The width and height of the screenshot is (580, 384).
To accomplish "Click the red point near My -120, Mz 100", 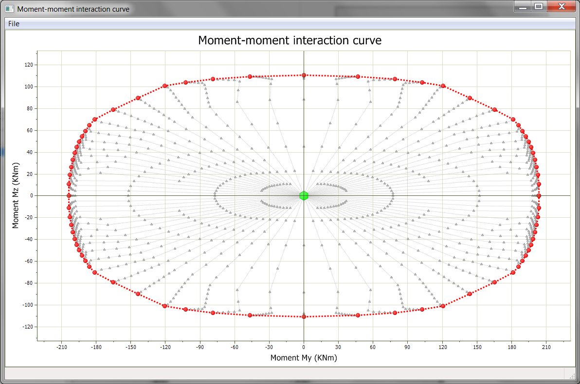I will pyautogui.click(x=165, y=86).
